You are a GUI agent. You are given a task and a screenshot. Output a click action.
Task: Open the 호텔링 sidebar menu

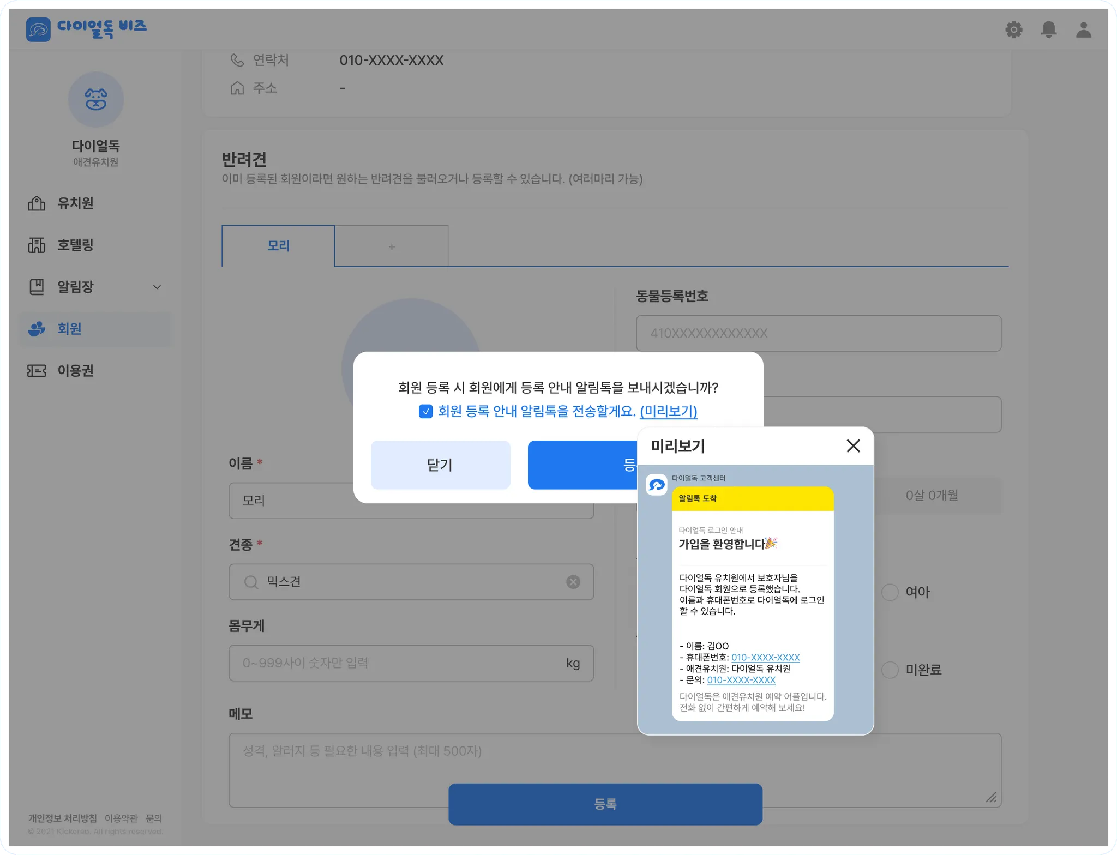point(75,245)
